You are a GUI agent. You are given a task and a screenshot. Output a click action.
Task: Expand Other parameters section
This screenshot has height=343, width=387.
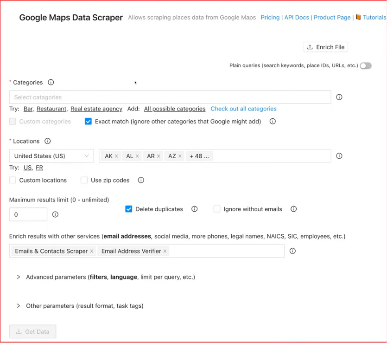(80, 306)
